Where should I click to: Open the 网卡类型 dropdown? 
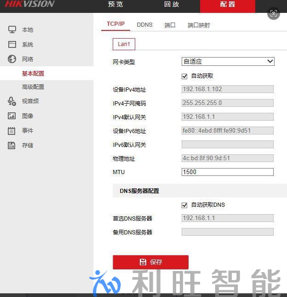(x=228, y=62)
